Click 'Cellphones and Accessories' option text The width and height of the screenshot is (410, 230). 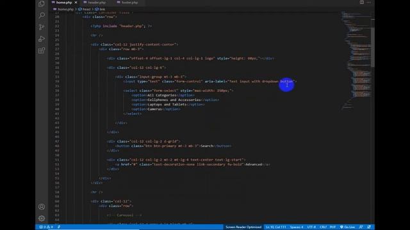(174, 100)
